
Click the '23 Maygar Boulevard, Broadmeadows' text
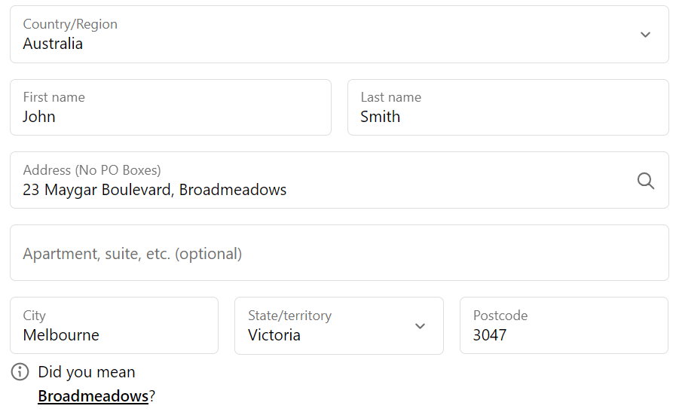coord(154,190)
